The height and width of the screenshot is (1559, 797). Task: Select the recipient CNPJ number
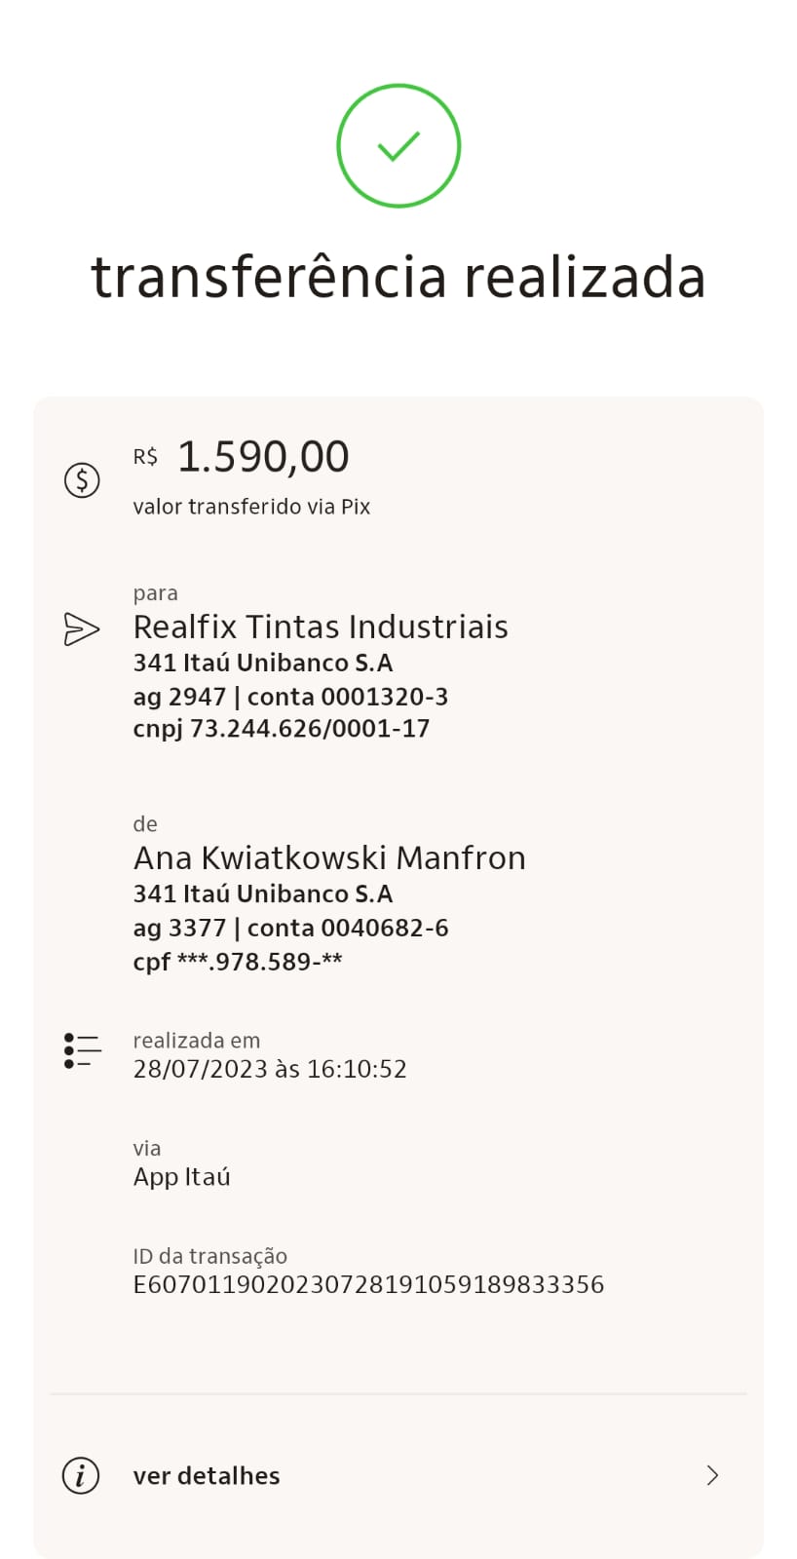pos(282,729)
